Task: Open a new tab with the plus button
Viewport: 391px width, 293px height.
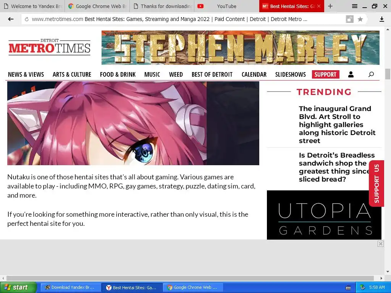Action: tap(330, 6)
